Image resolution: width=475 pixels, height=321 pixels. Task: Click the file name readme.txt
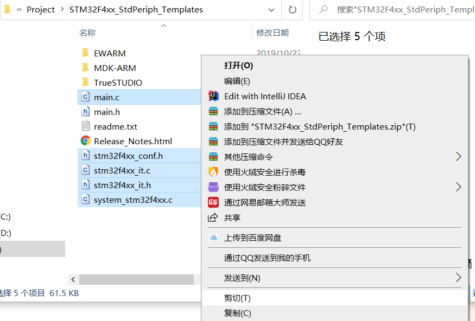point(116,126)
